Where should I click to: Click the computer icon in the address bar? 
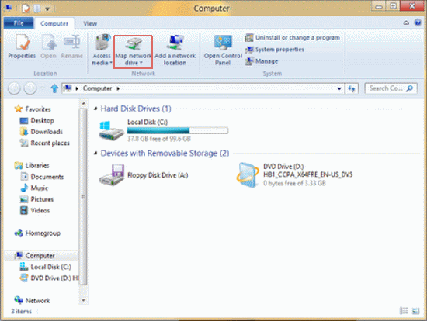point(68,88)
